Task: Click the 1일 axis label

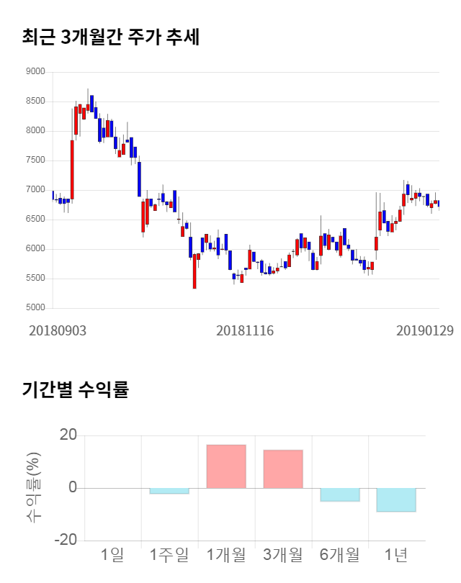Action: pos(112,555)
